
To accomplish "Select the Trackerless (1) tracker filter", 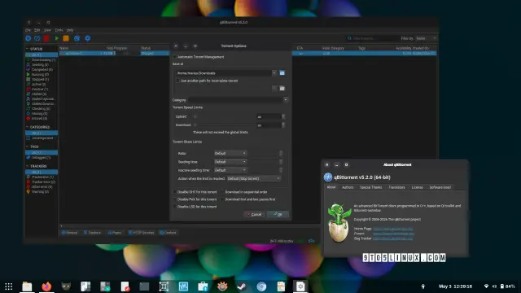I will tap(42, 177).
